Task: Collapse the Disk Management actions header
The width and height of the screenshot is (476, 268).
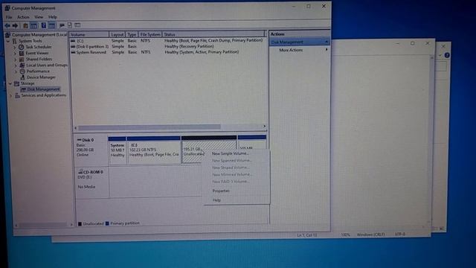Action: (x=327, y=42)
